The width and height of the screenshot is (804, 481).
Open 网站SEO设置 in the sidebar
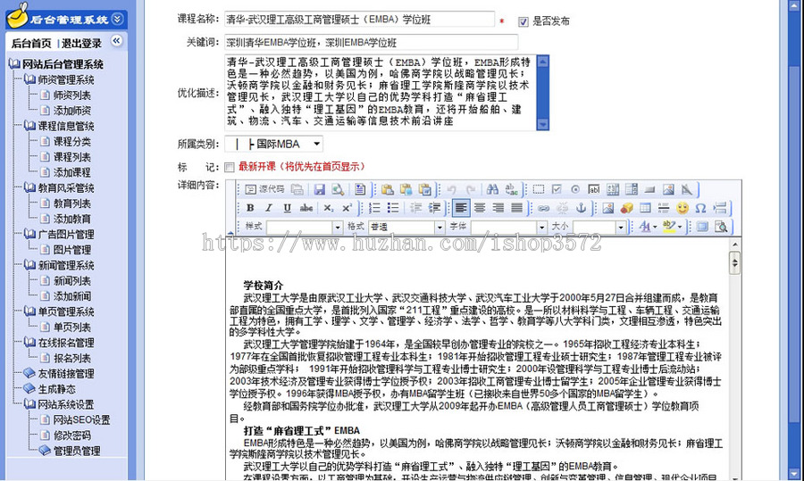82,420
